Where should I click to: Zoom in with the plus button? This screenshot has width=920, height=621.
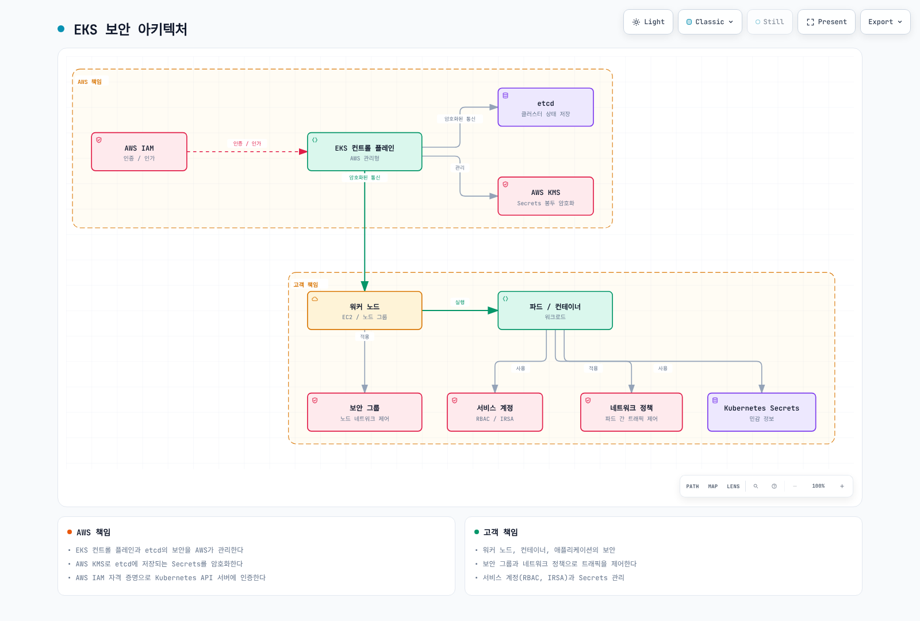(x=842, y=486)
